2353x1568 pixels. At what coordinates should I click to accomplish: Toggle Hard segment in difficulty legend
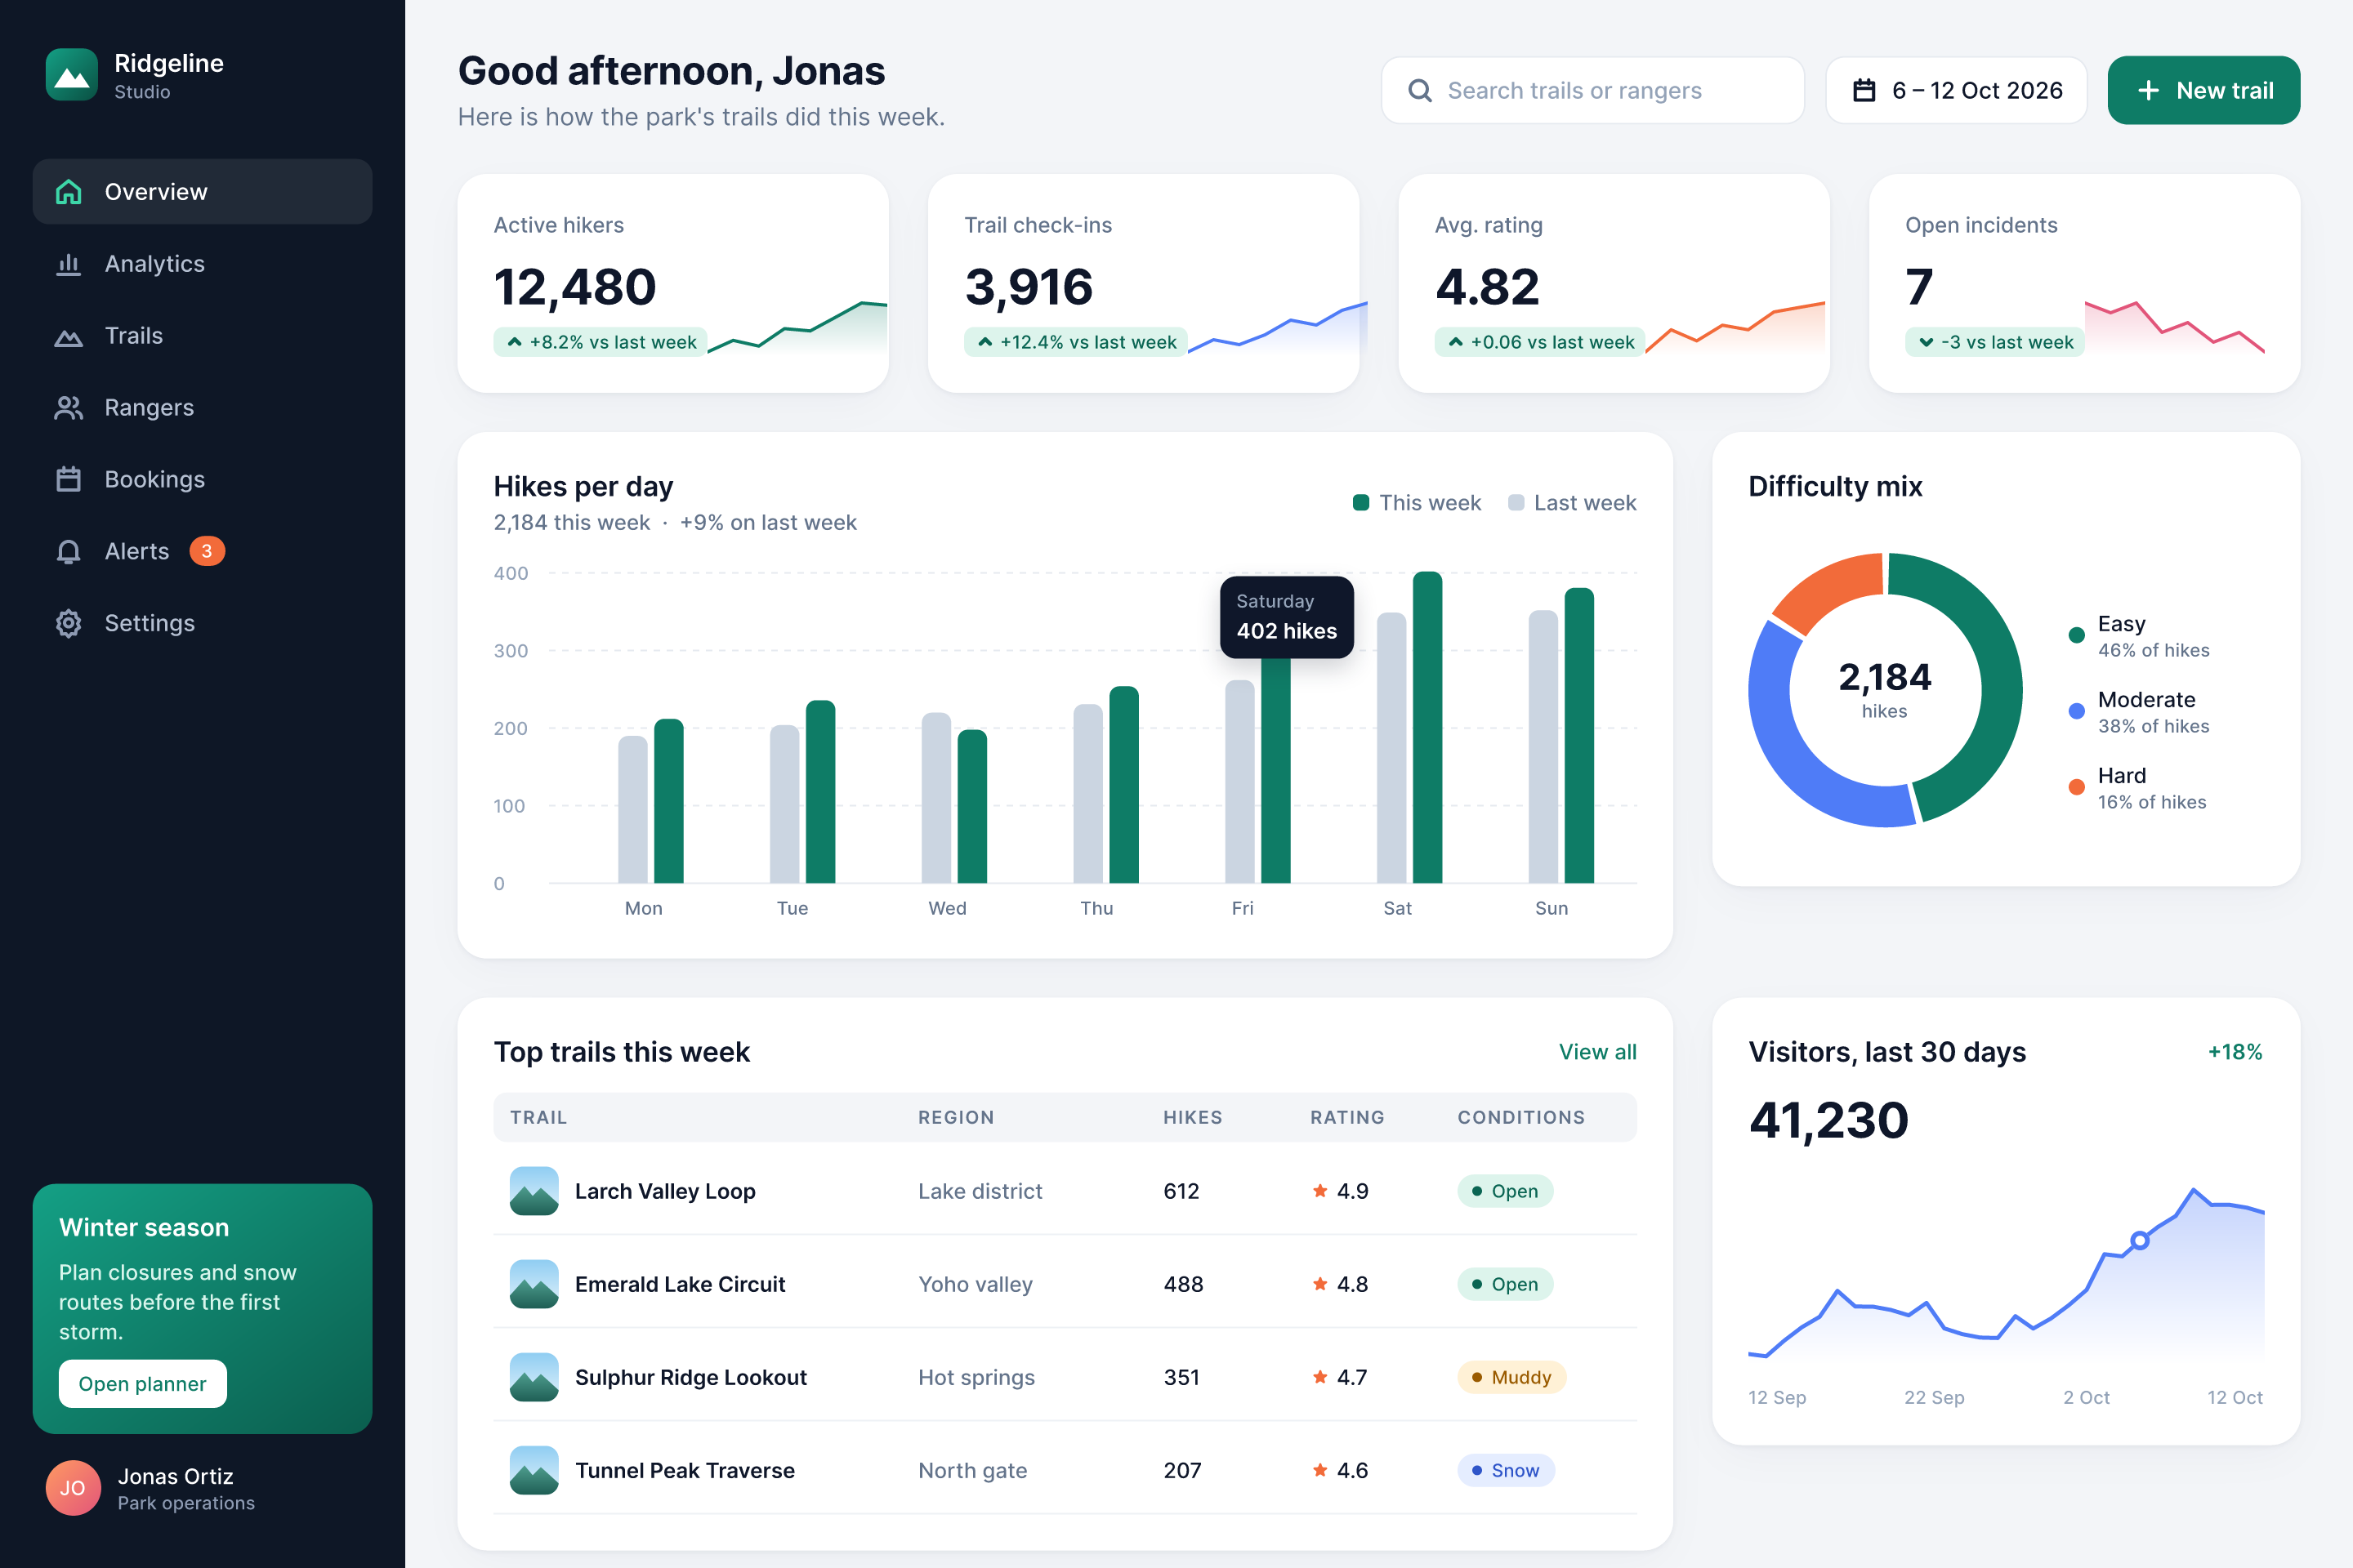pyautogui.click(x=2137, y=788)
